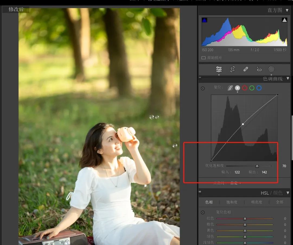Check the 原始照片 checkbox
This screenshot has width=293, height=245.
pyautogui.click(x=203, y=58)
